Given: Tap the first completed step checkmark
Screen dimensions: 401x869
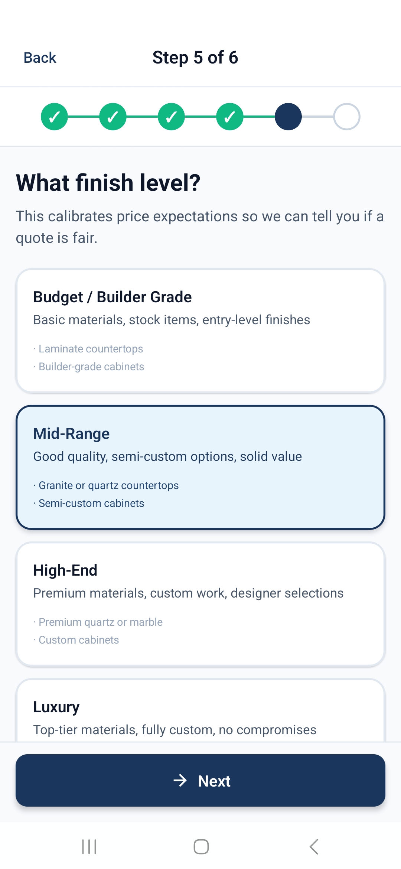Looking at the screenshot, I should (55, 117).
